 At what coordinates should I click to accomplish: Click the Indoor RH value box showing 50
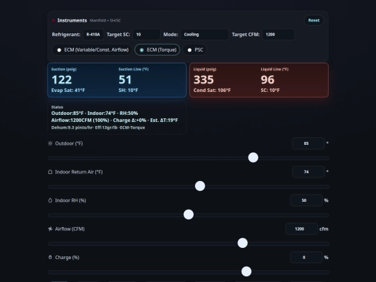pos(306,201)
